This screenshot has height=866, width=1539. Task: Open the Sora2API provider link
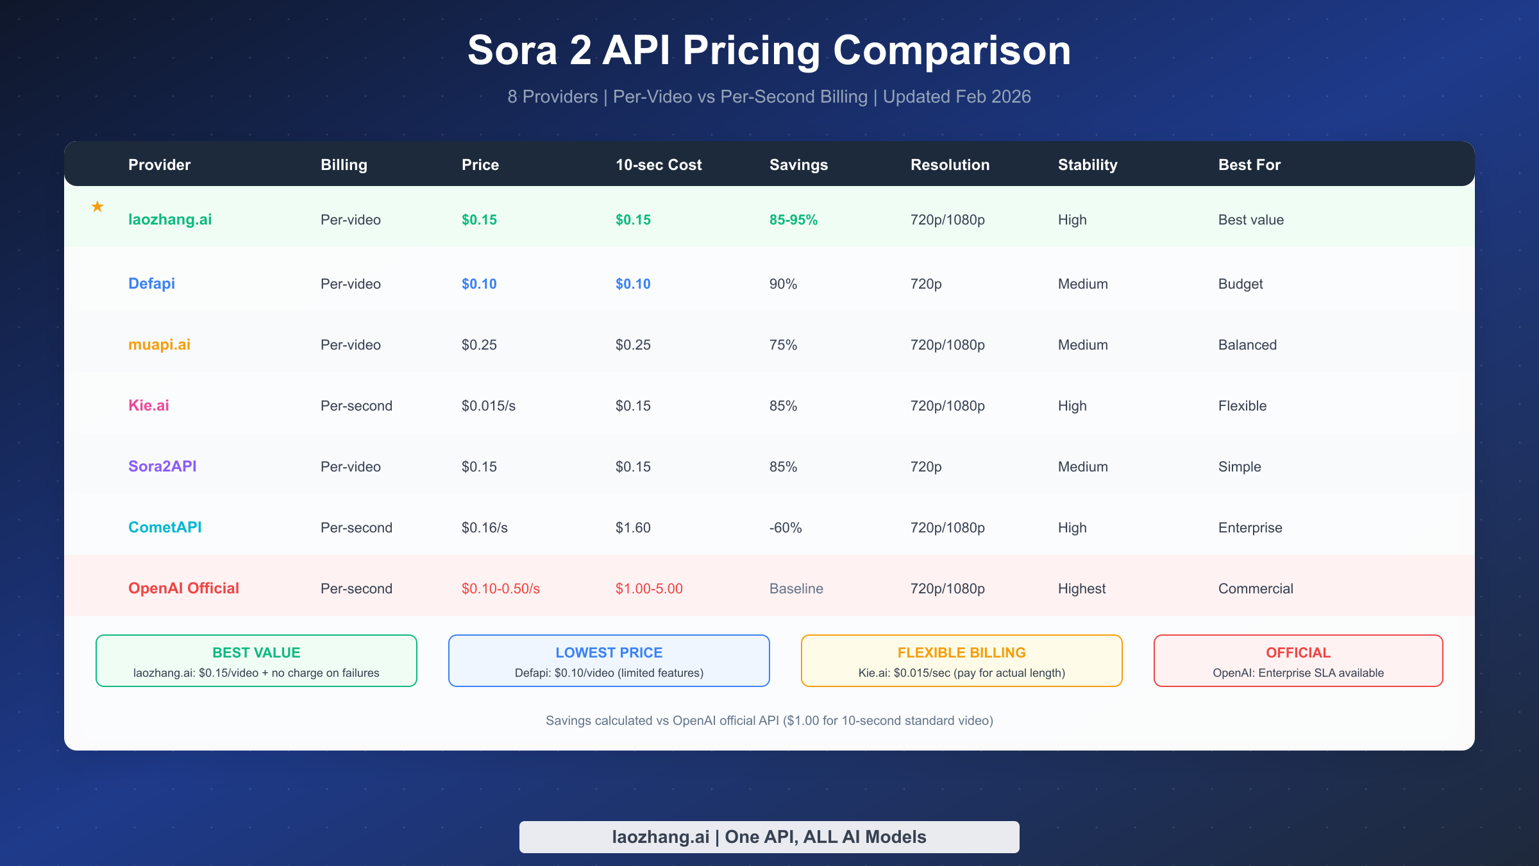162,466
